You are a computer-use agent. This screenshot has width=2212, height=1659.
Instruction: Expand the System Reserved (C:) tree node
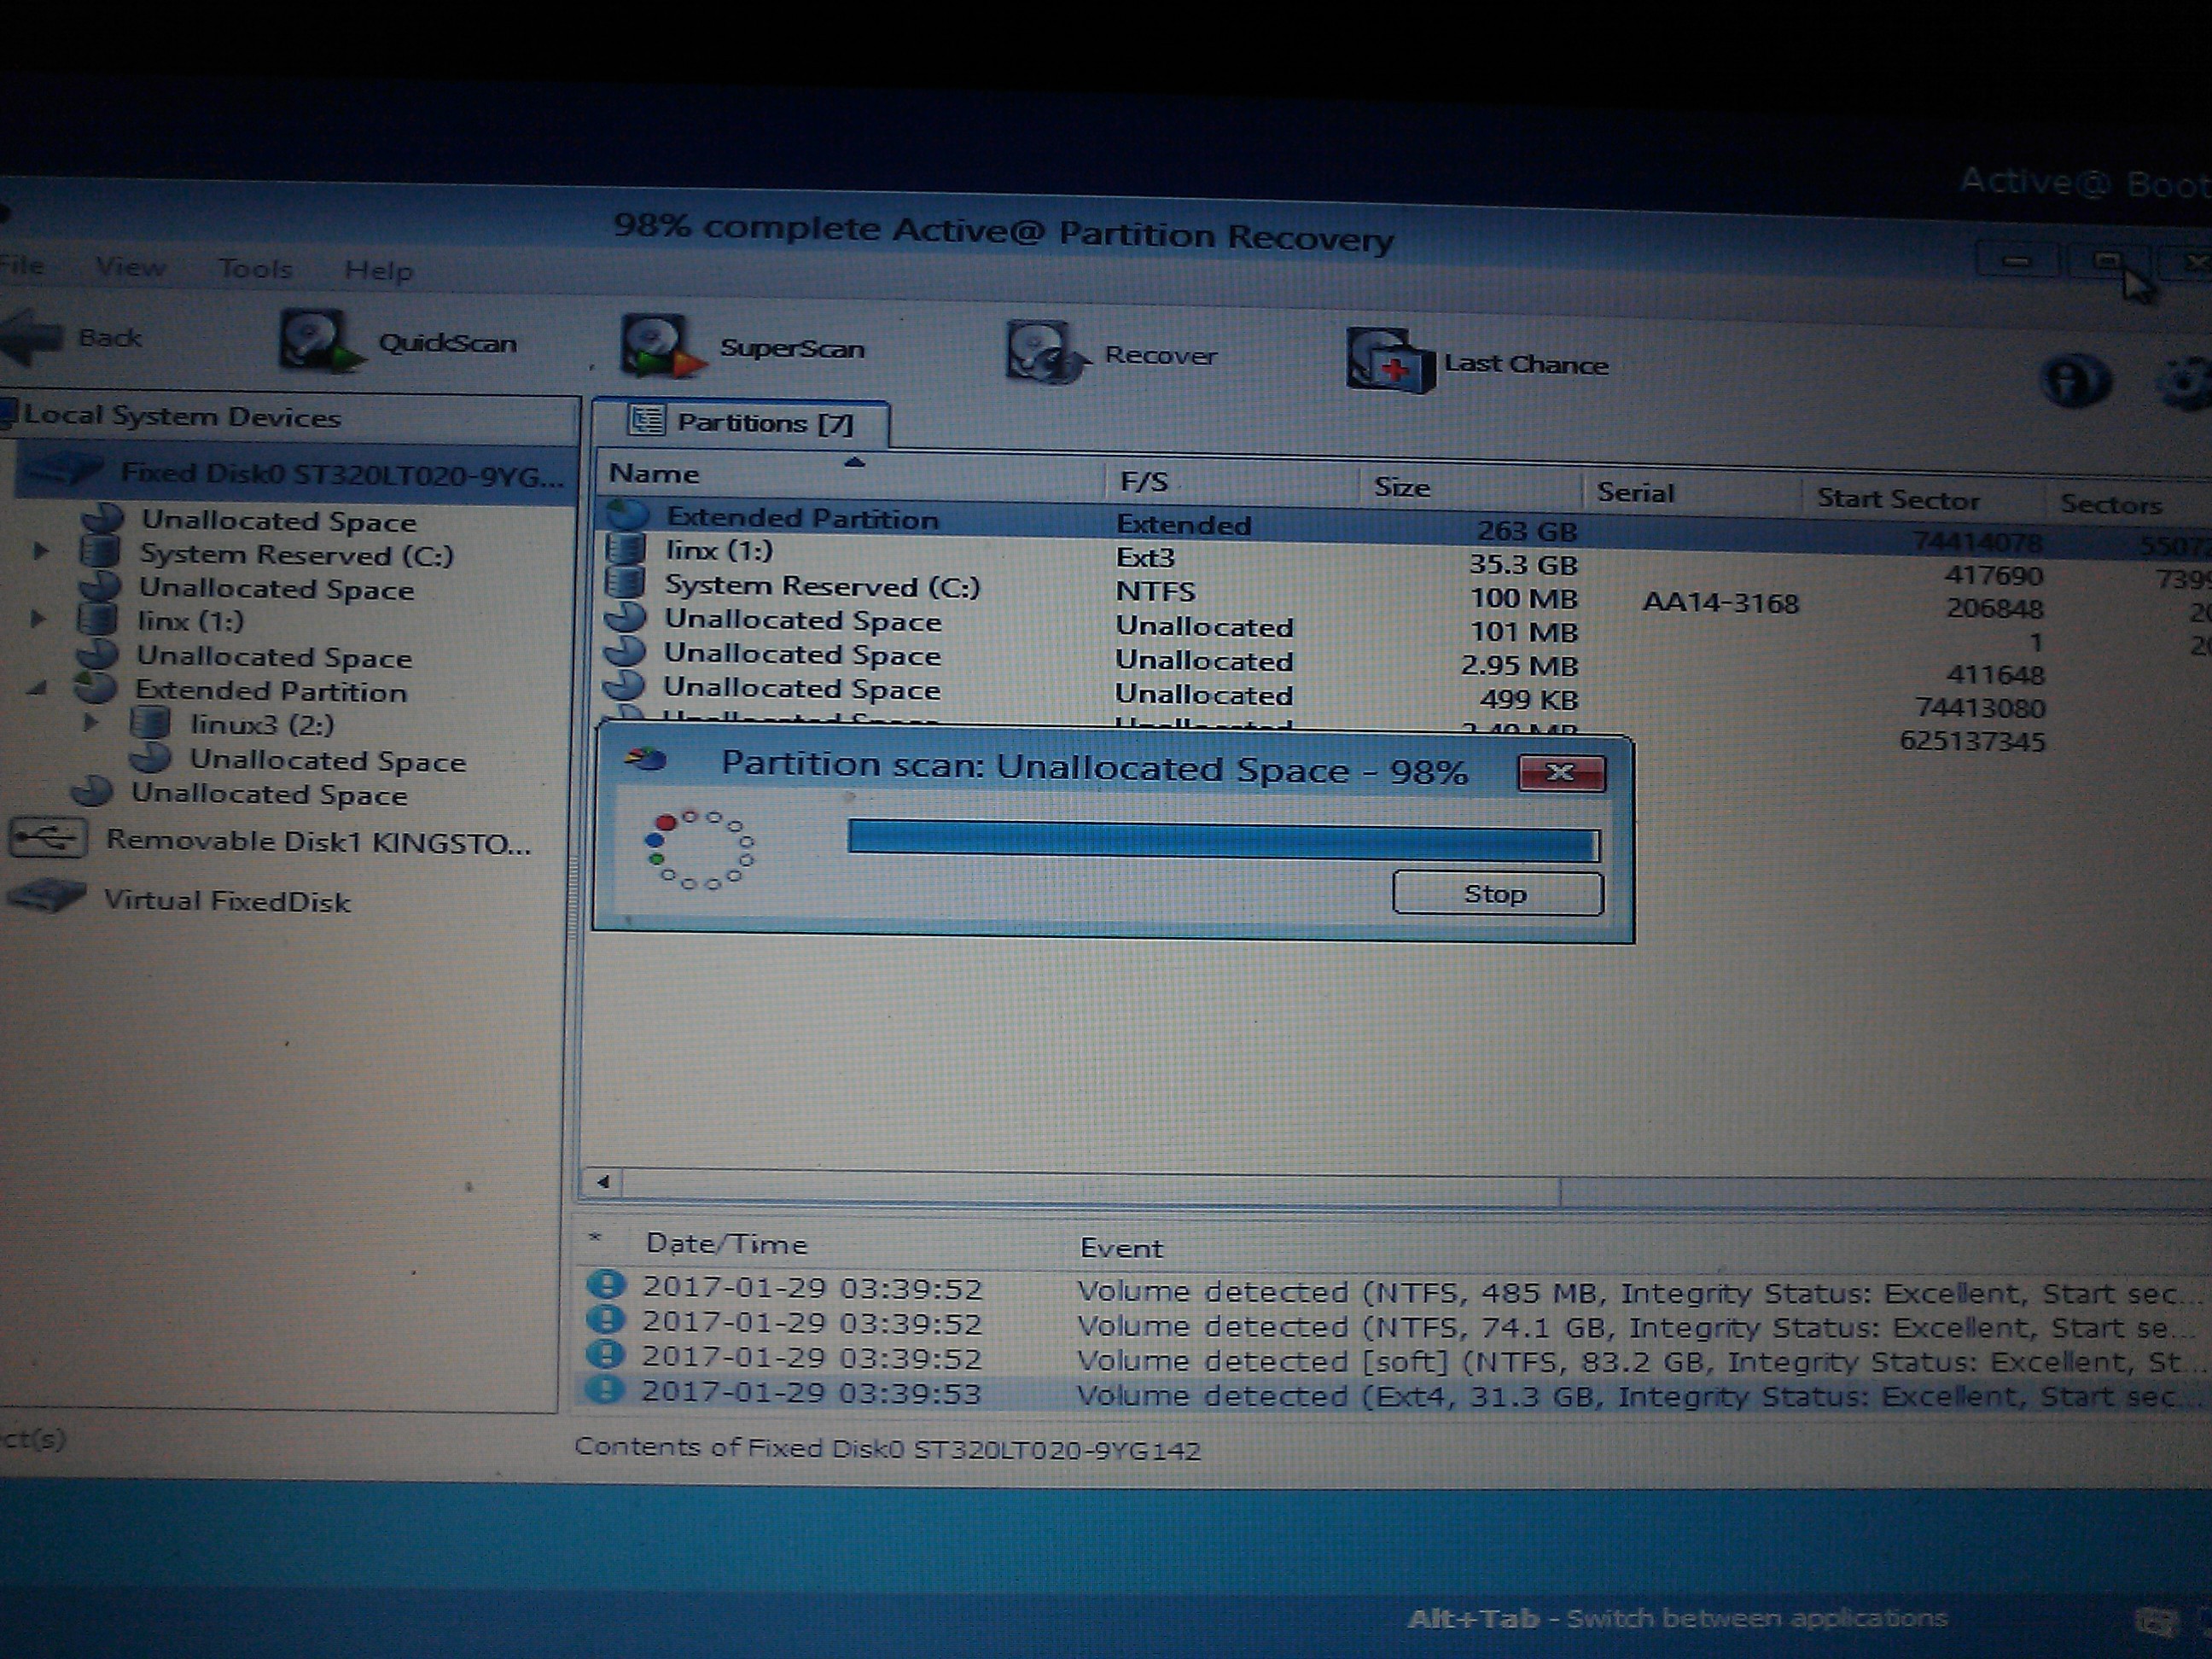[41, 551]
